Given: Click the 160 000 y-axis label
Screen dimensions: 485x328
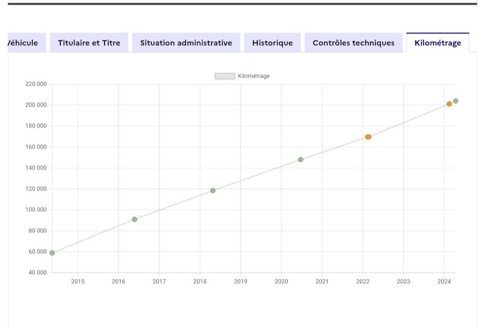Looking at the screenshot, I should pyautogui.click(x=36, y=147).
